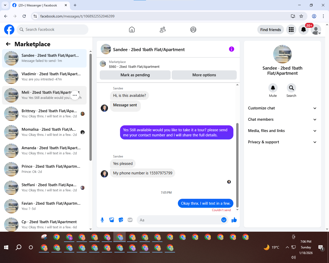Image resolution: width=329 pixels, height=263 pixels.
Task: Show hidden system tray icons
Action: coord(287,247)
